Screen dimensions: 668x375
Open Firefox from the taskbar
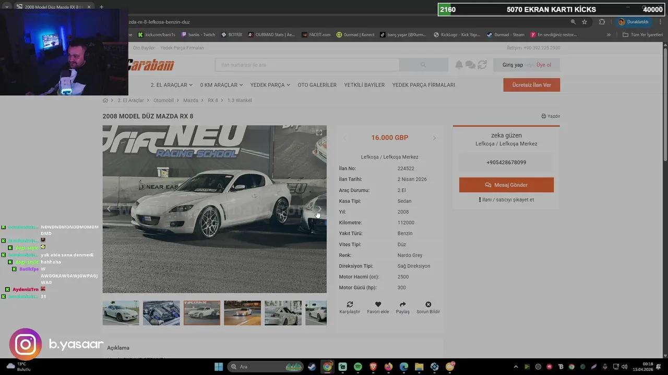point(388,367)
